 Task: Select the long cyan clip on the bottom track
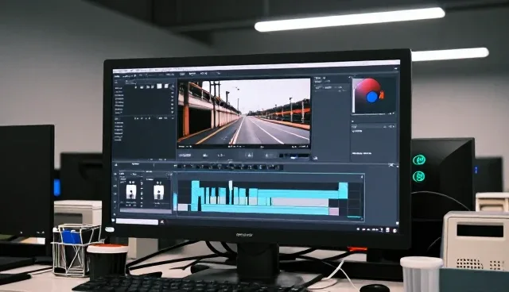tap(265, 209)
